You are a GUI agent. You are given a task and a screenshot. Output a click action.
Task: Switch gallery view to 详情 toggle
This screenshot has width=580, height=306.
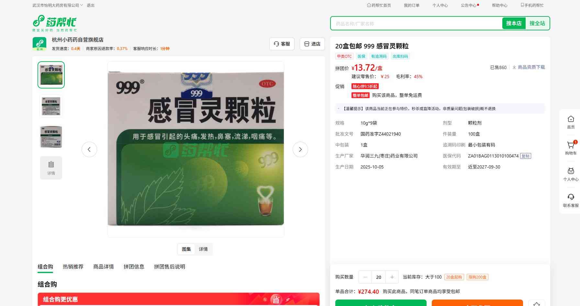(x=203, y=249)
